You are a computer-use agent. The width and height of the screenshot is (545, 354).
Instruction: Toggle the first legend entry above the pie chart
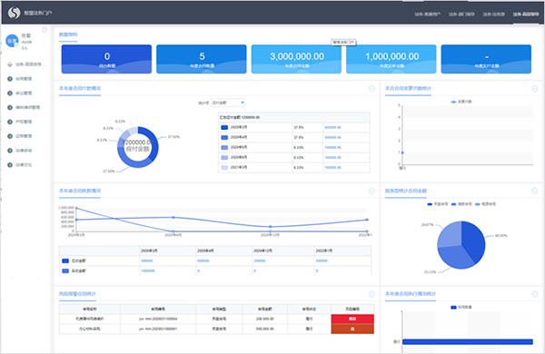point(437,204)
